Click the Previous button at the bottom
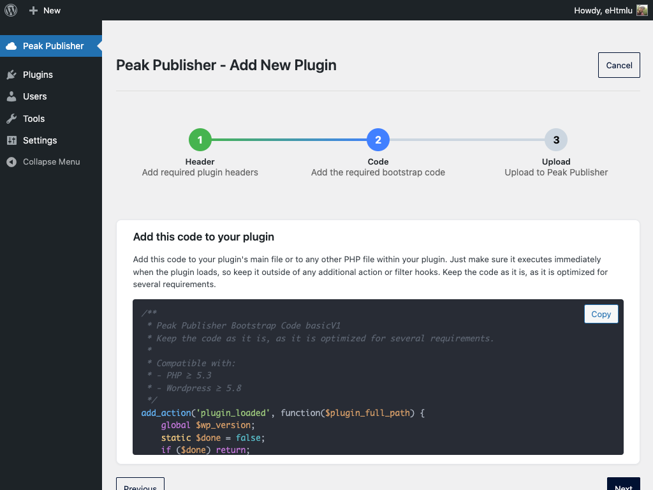653x490 pixels. click(x=140, y=486)
